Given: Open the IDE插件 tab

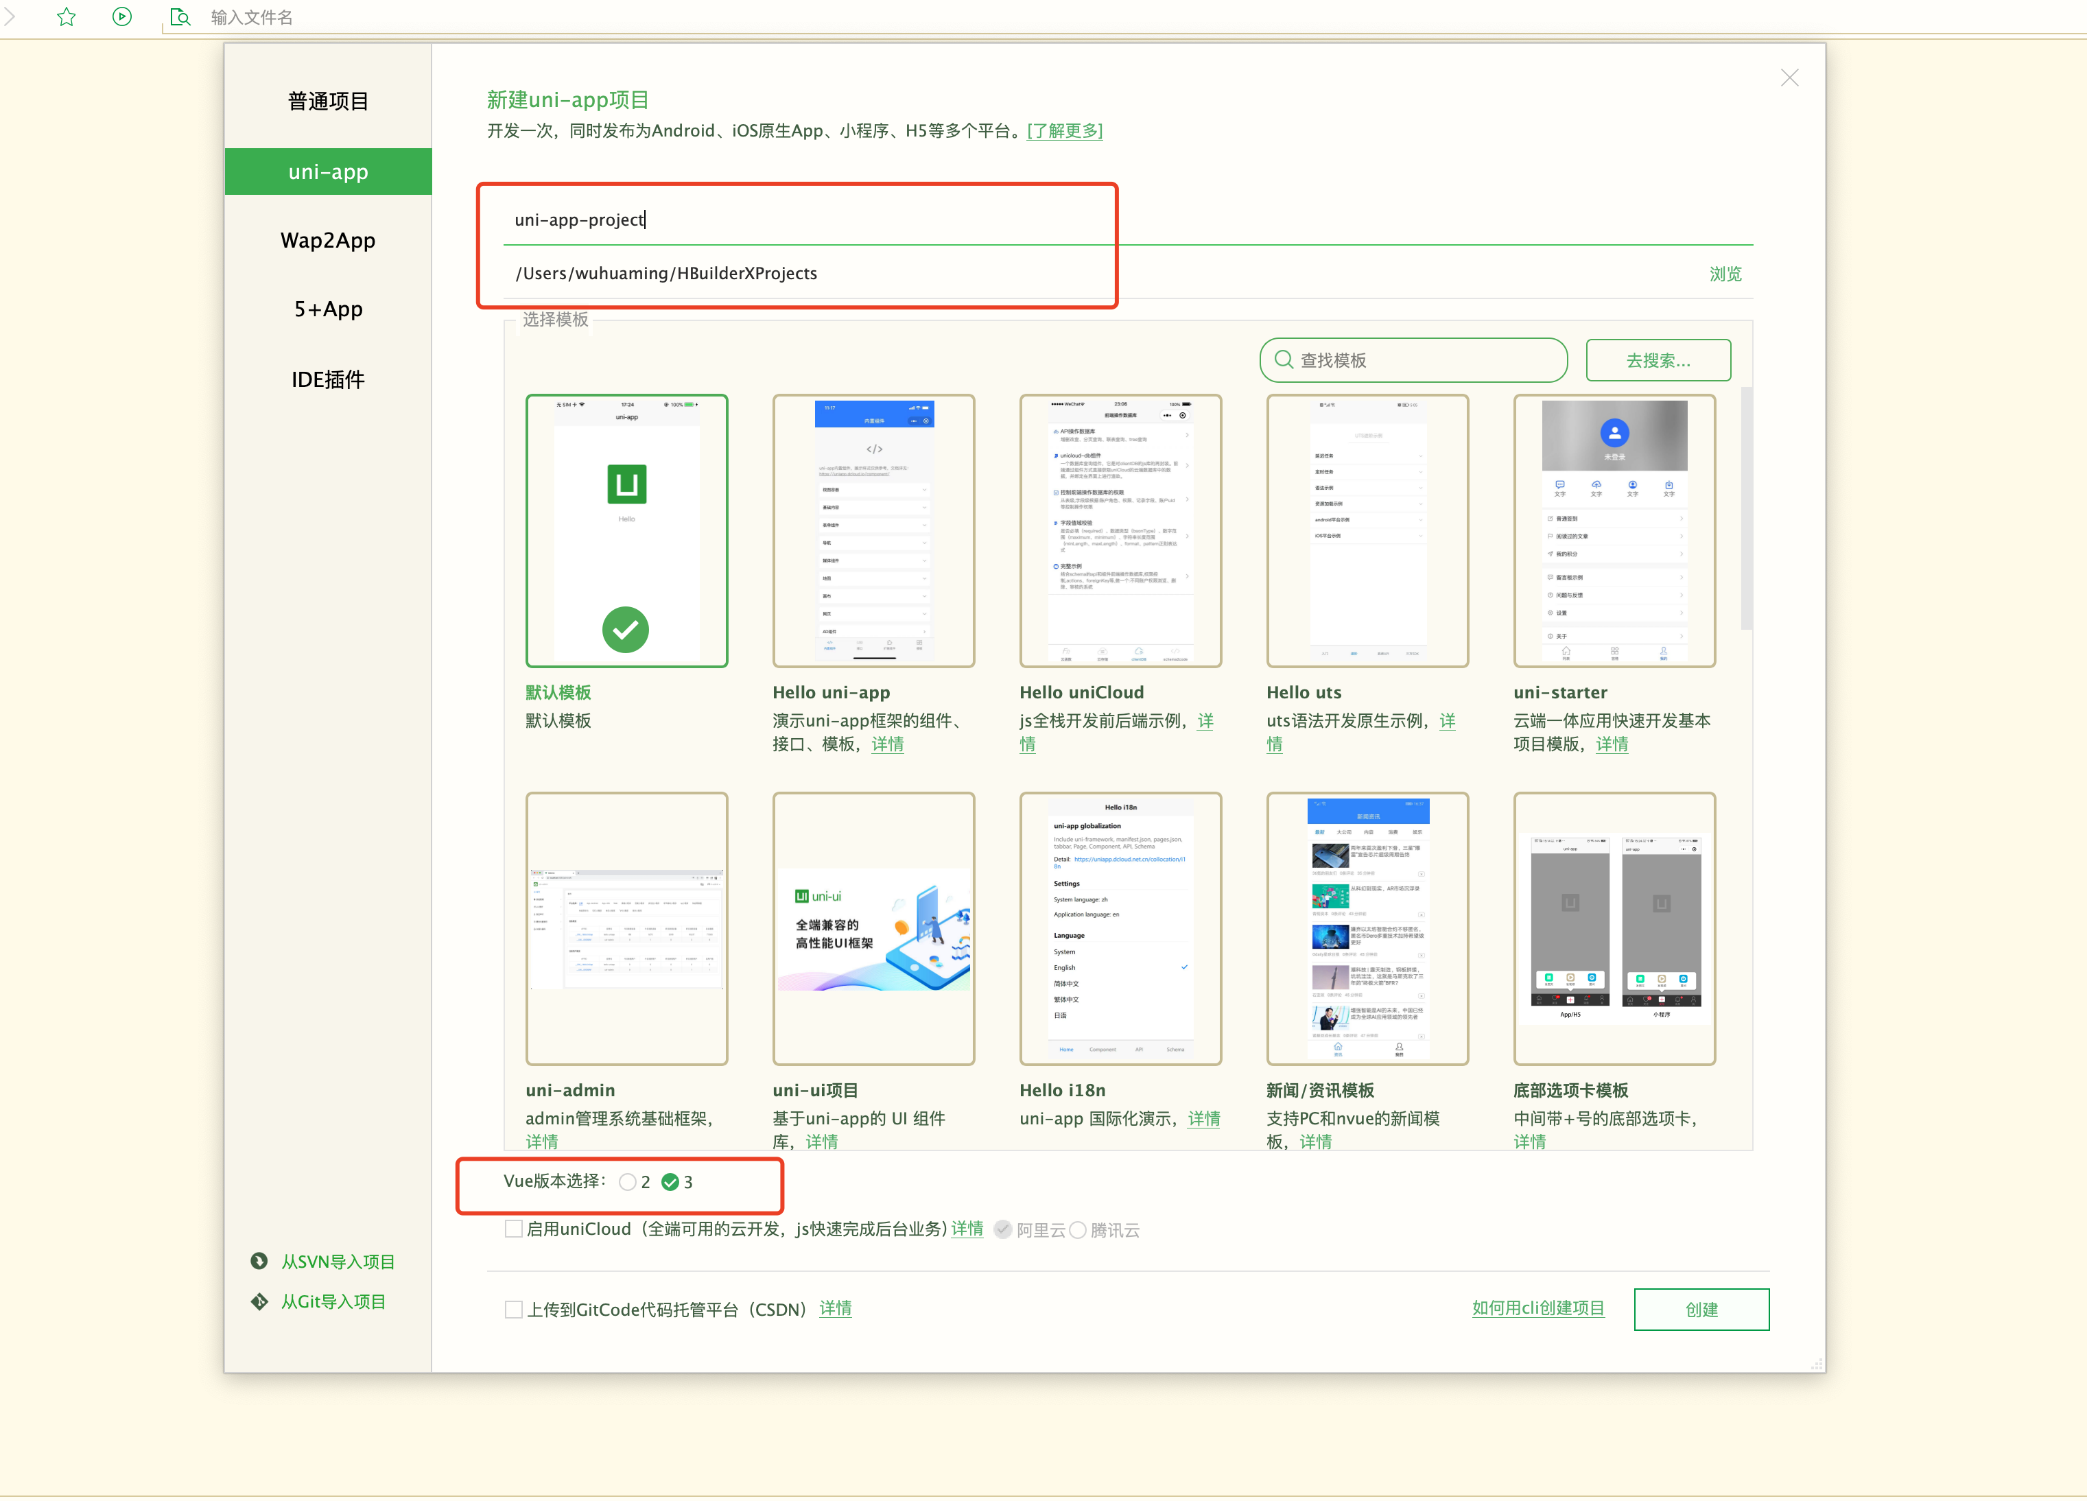Looking at the screenshot, I should pyautogui.click(x=327, y=379).
